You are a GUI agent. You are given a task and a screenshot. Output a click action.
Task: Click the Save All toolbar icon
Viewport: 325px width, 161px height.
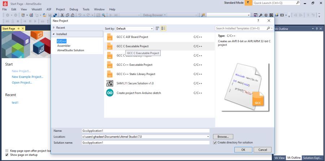tap(55, 15)
